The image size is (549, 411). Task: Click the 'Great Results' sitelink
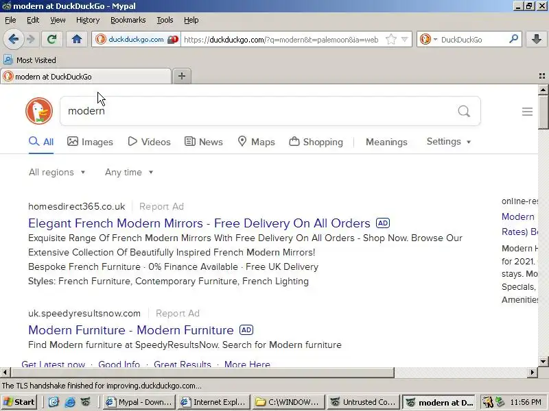point(183,364)
